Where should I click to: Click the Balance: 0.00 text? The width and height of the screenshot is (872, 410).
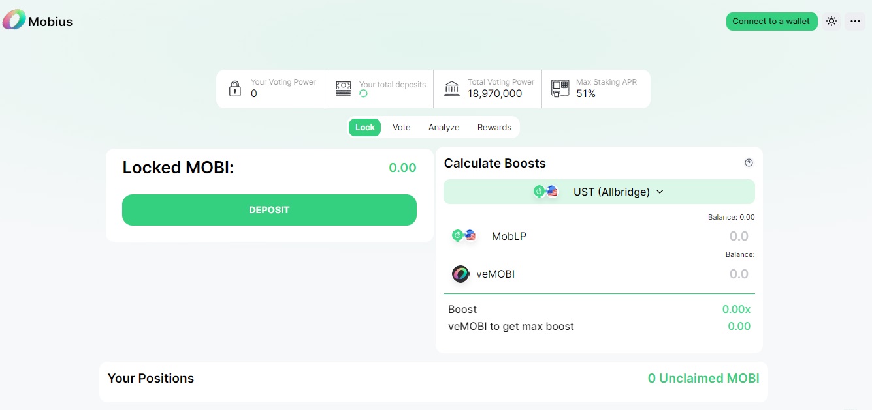pyautogui.click(x=731, y=217)
